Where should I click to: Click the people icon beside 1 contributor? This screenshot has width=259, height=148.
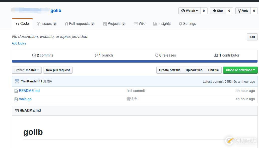(x=216, y=55)
